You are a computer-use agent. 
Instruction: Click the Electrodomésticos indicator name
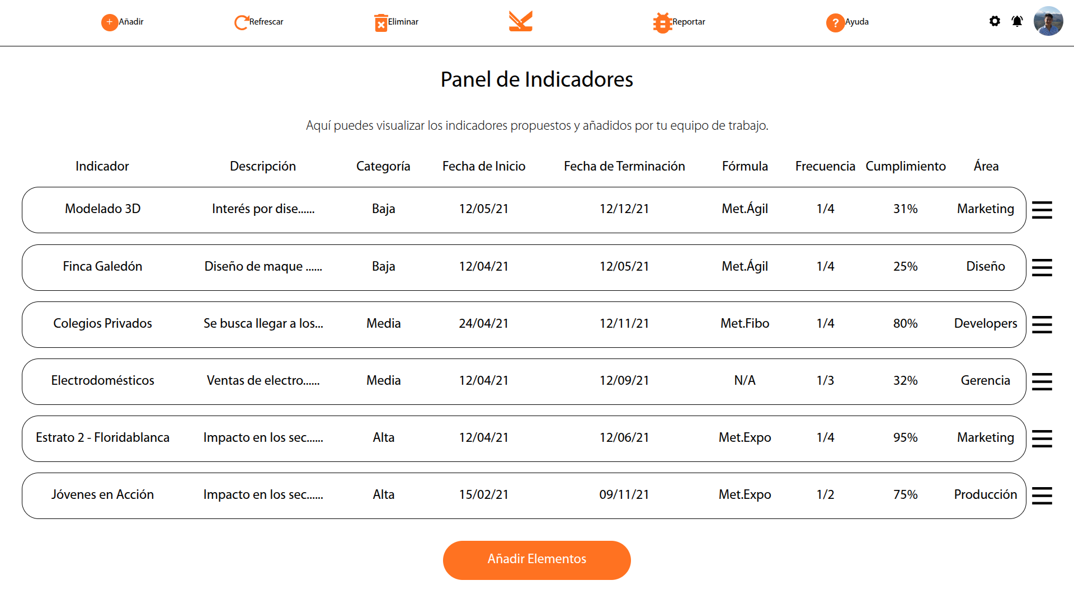[102, 381]
